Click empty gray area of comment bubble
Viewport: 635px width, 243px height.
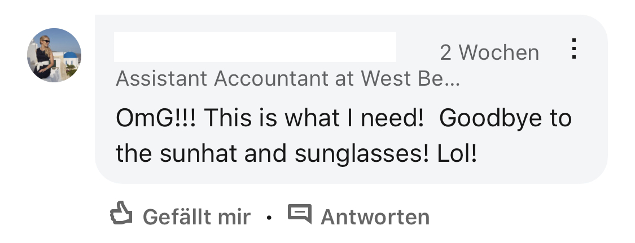536,158
